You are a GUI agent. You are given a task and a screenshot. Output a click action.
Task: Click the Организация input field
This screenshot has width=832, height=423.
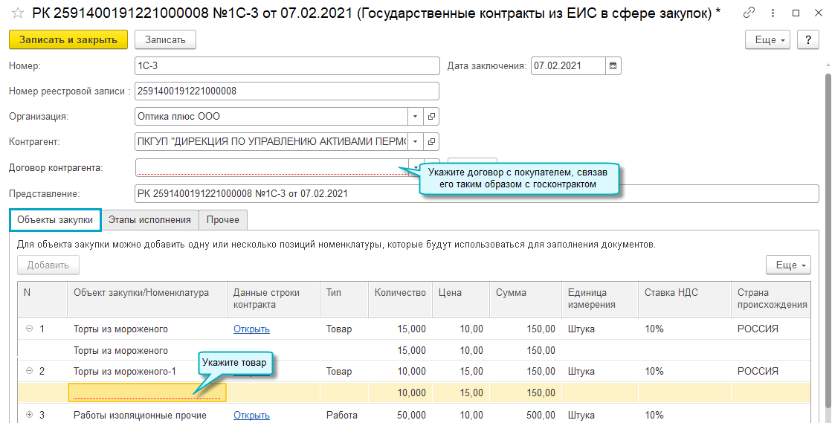click(271, 116)
